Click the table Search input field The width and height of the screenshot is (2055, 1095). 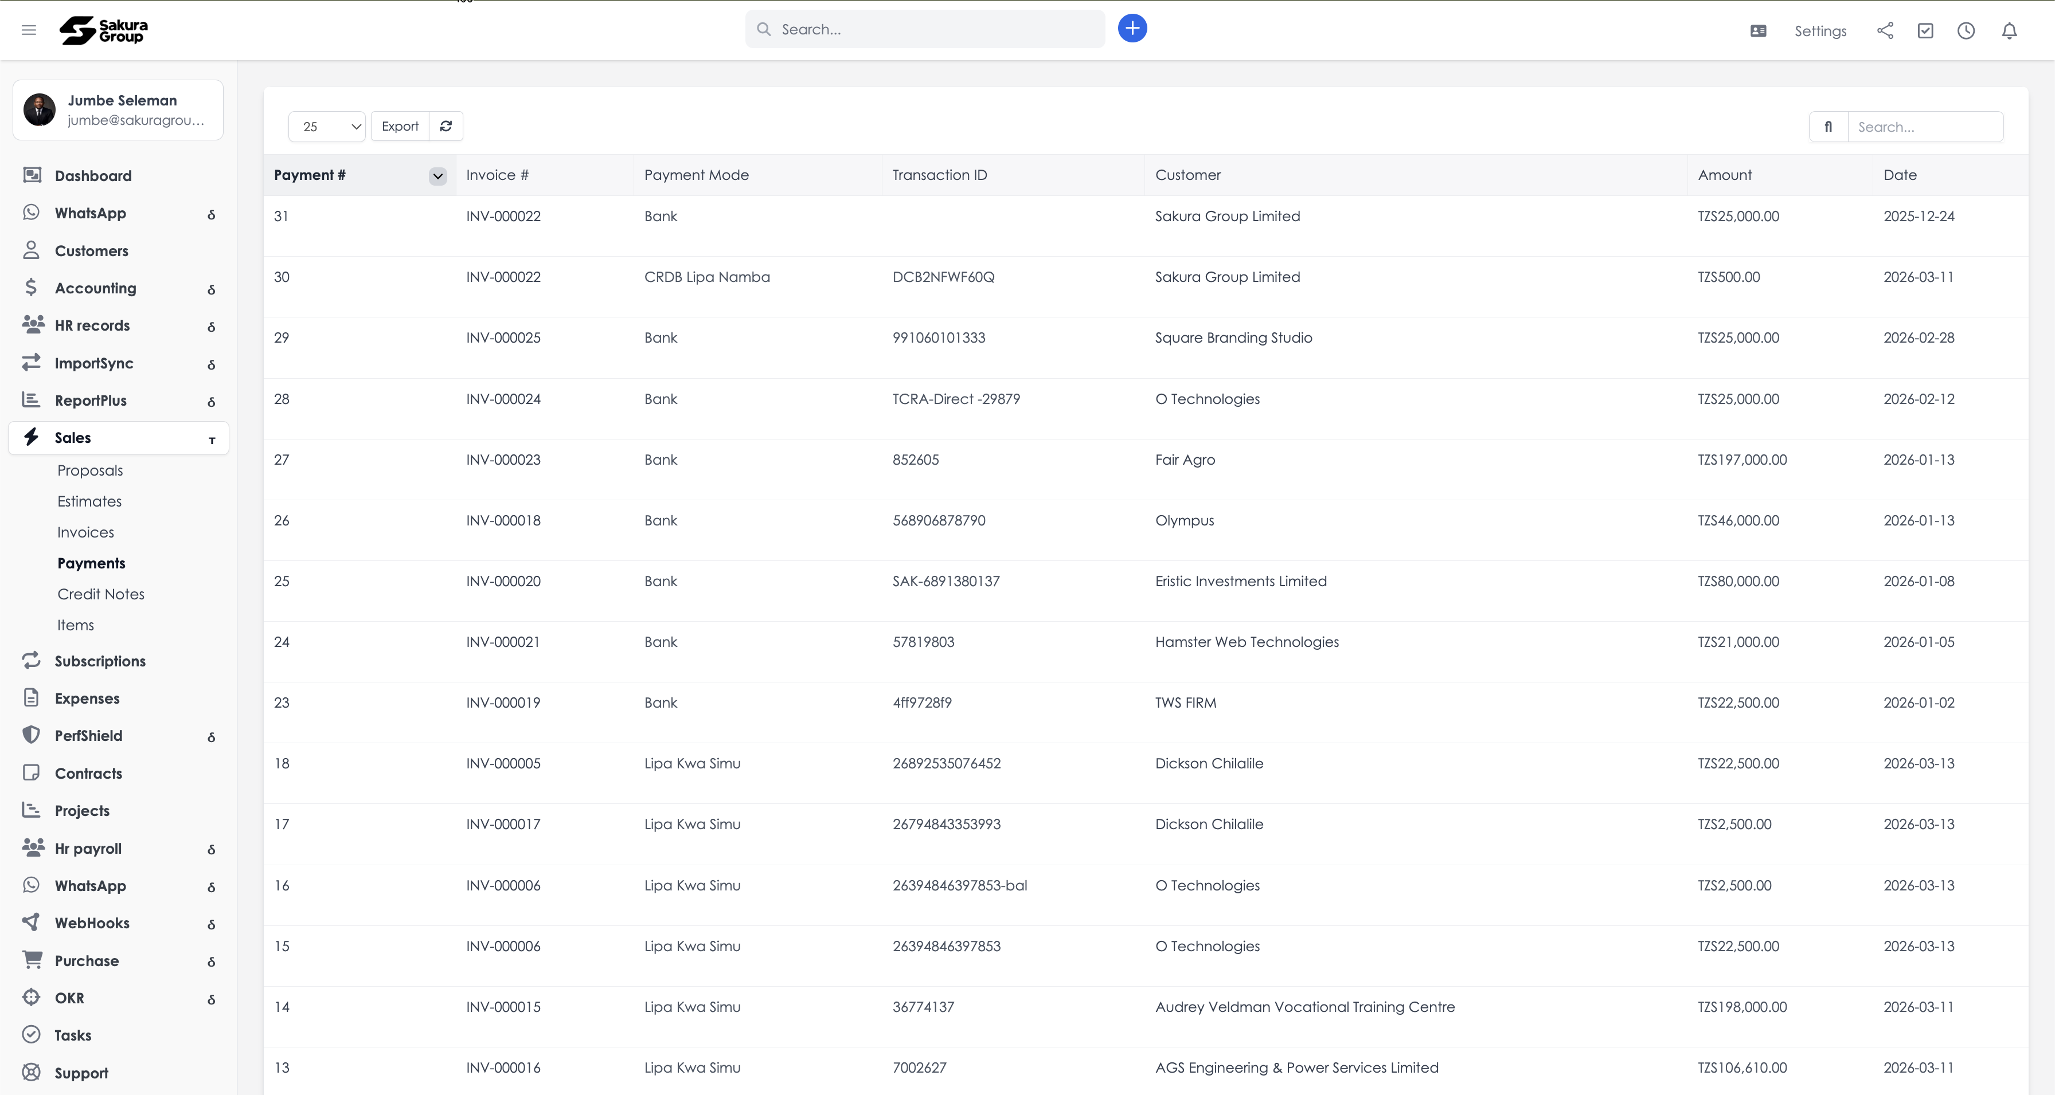[1926, 127]
